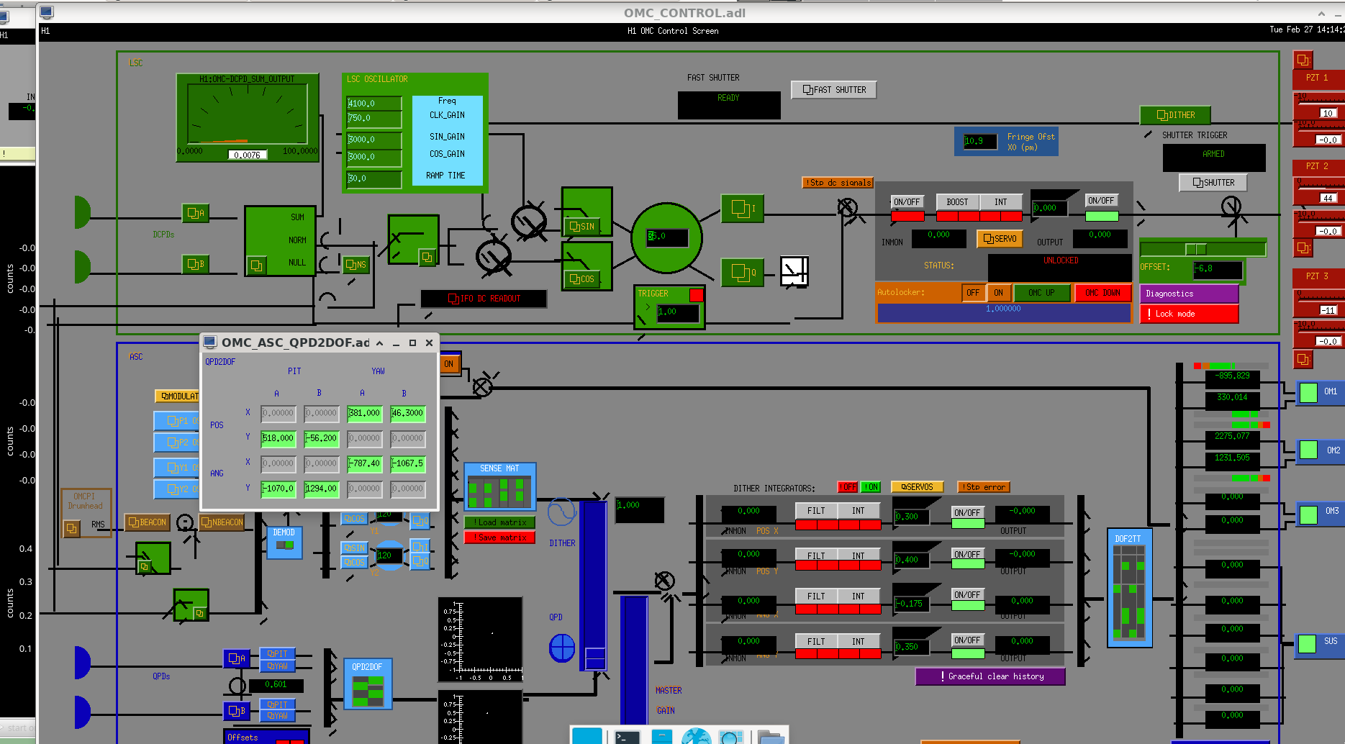1345x744 pixels.
Task: Open the DCPD B related display icon
Action: click(x=196, y=264)
